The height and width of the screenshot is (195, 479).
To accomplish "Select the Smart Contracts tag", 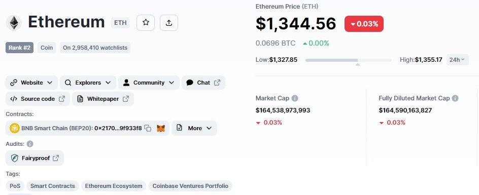I will (x=53, y=186).
